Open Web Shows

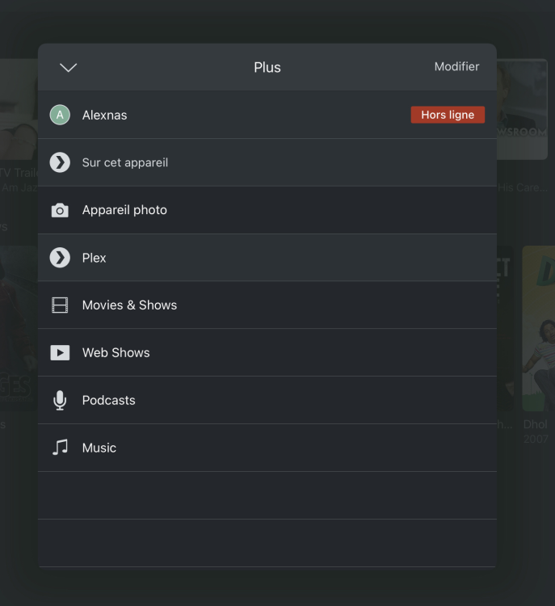coord(267,353)
